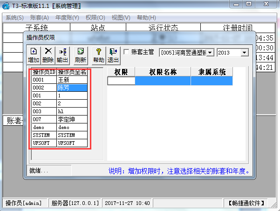Open the [005]河南昱通塑胶 account set dropdown
The image size is (280, 211).
pyautogui.click(x=211, y=53)
